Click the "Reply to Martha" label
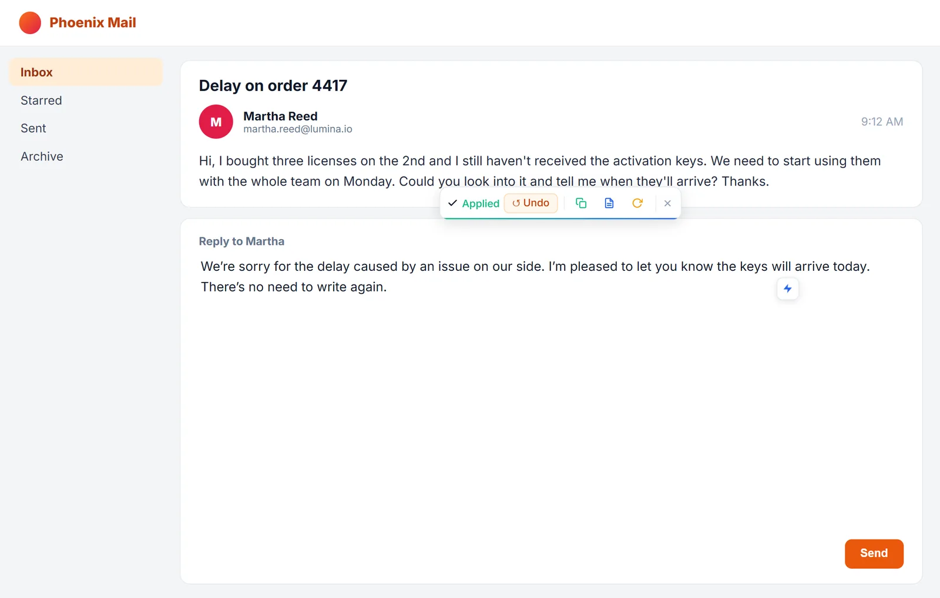The image size is (940, 598). point(241,241)
